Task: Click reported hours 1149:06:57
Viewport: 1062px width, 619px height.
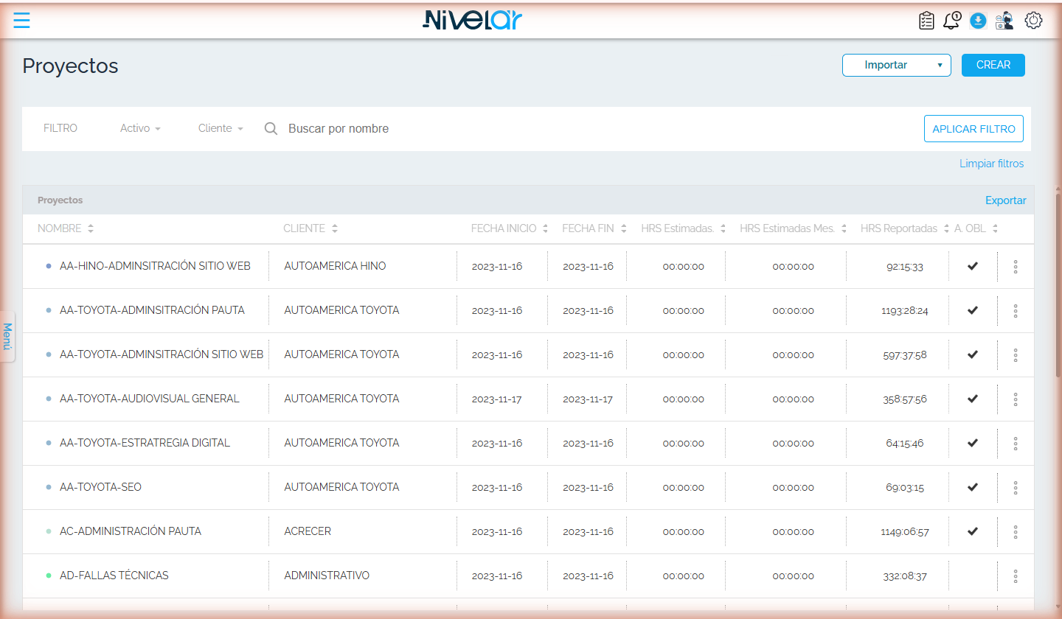Action: 905,532
